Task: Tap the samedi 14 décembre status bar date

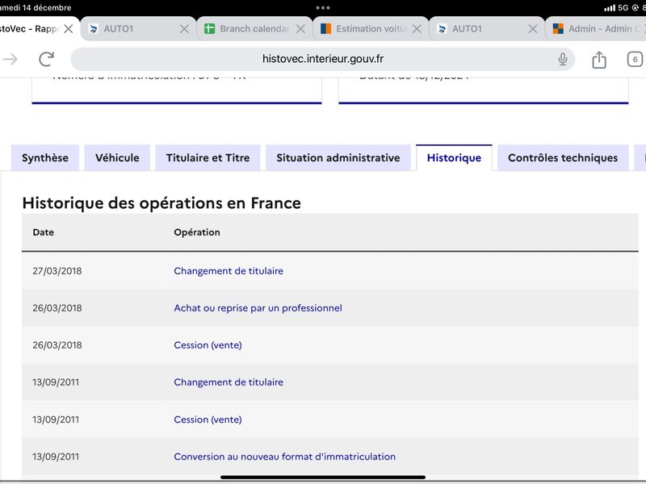Action: coord(36,7)
